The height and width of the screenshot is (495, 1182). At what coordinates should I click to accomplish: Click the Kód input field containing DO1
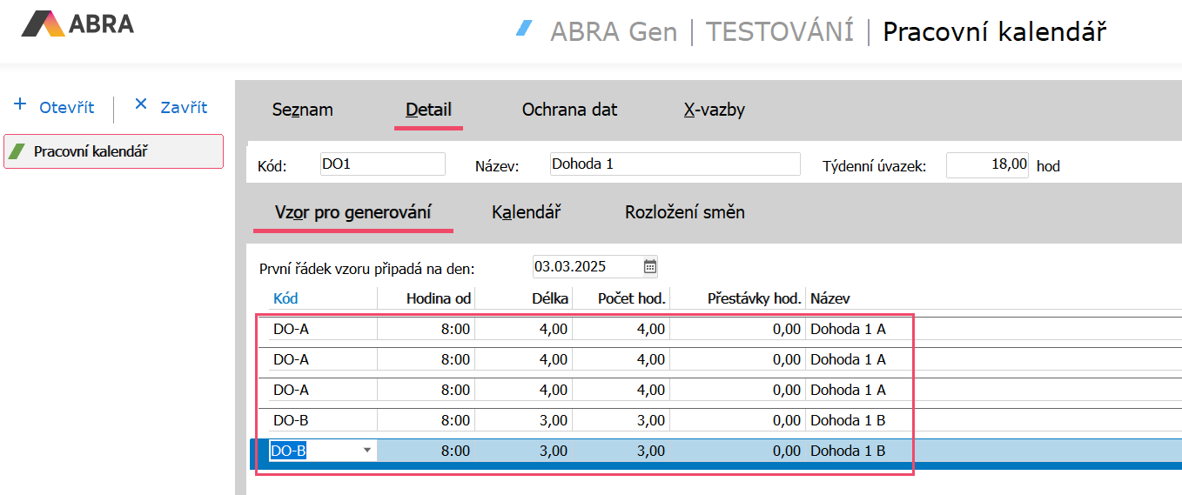pyautogui.click(x=382, y=164)
